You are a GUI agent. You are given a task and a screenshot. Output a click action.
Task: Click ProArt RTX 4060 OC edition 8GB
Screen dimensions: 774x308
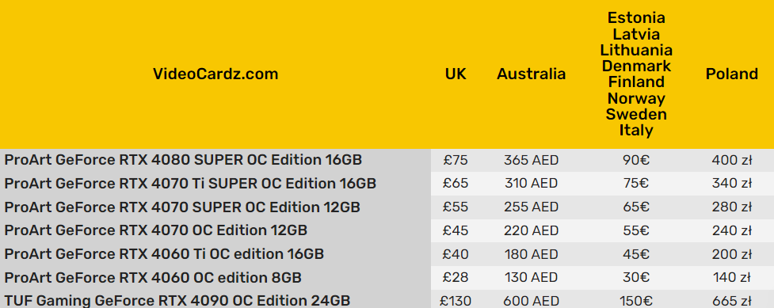pos(153,277)
